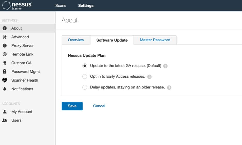Select Update to the latest GA release
Image resolution: width=242 pixels, height=145 pixels.
85,66
